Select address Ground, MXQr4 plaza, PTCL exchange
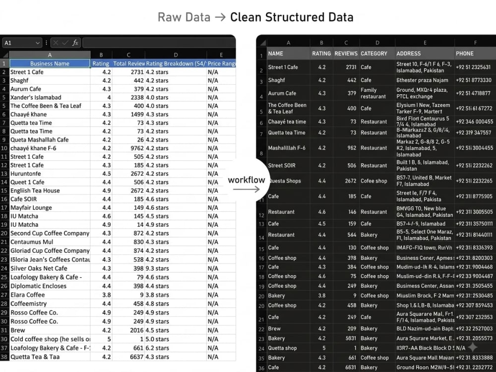This screenshot has height=372, width=496. click(425, 93)
